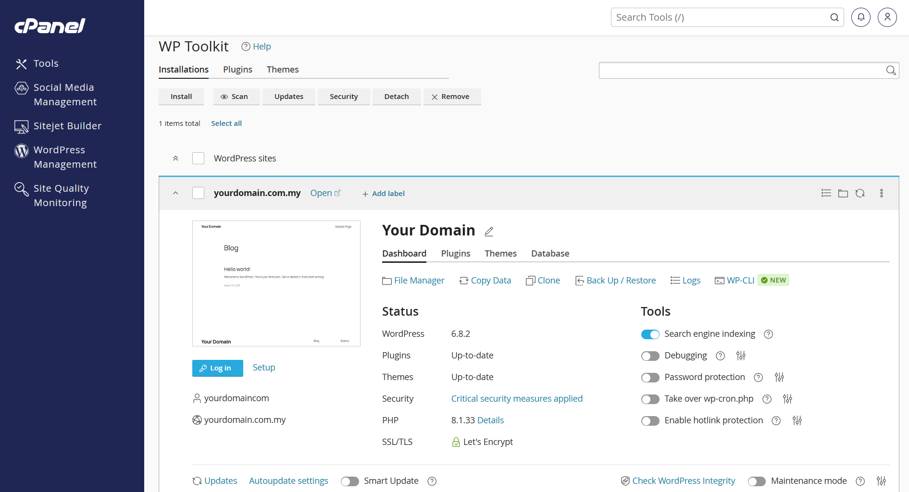Open the site Themes tab

click(x=500, y=254)
